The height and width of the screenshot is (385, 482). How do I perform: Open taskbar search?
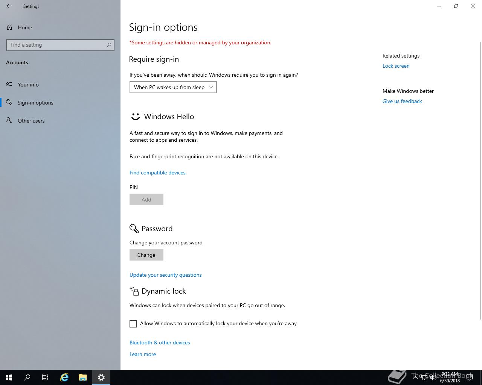[27, 377]
